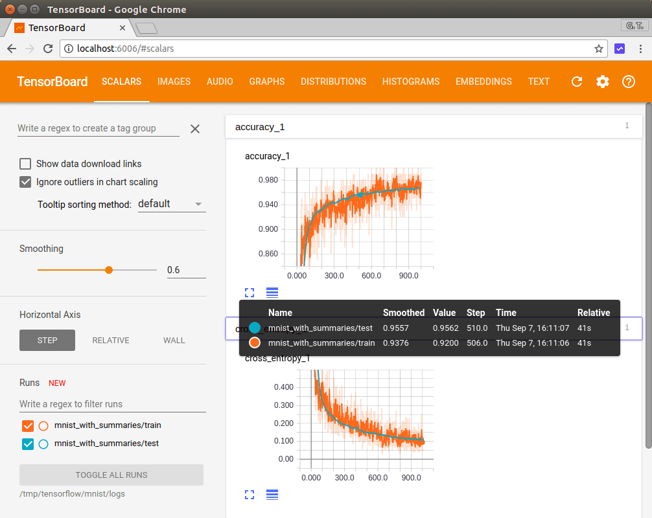
Task: Bookmark this page with the star icon
Action: 598,49
